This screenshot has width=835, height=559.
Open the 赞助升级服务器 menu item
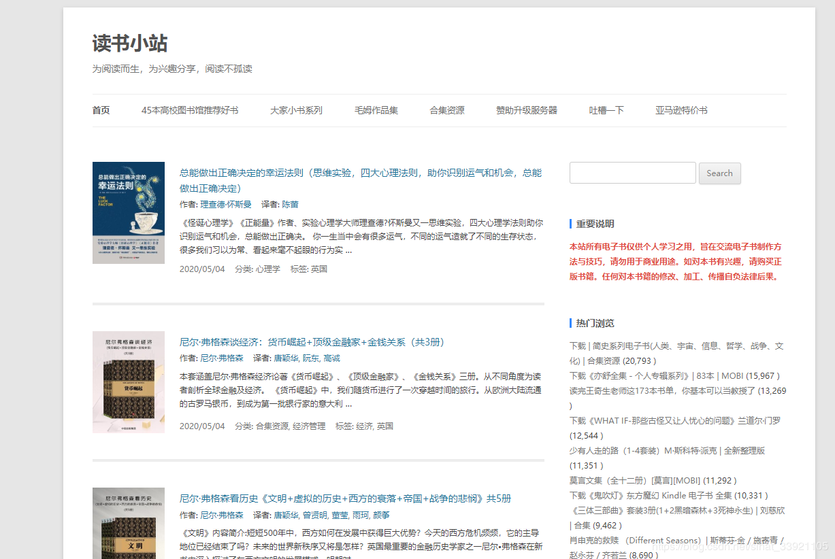pos(527,110)
